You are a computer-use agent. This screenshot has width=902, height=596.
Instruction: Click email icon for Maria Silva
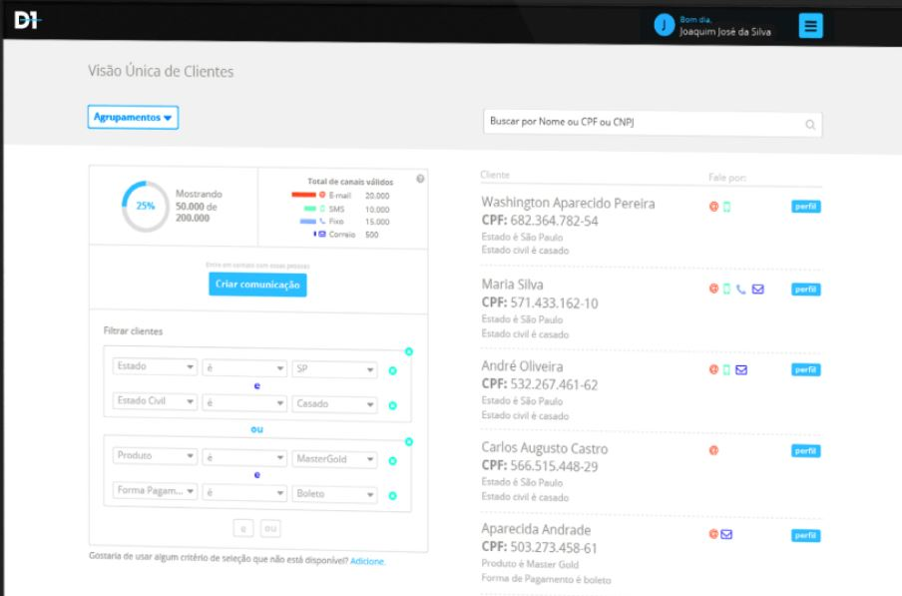[x=713, y=289]
